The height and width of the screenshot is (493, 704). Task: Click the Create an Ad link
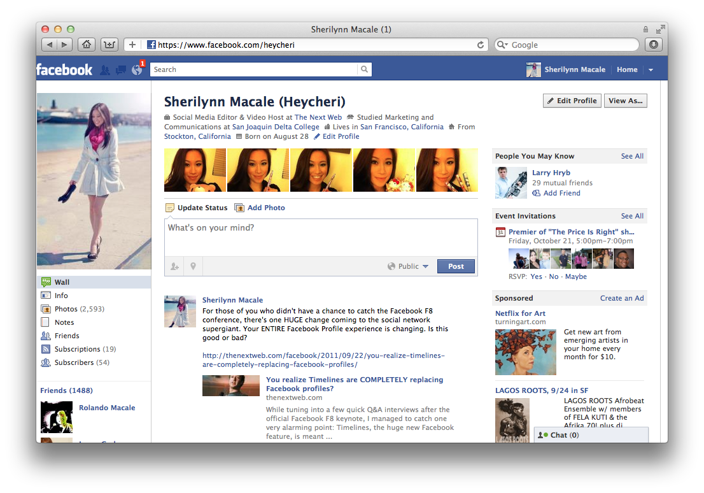(x=622, y=298)
